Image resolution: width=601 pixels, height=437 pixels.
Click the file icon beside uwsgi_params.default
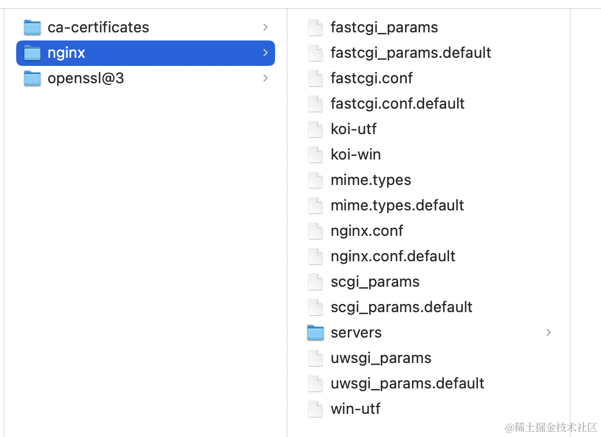[x=316, y=383]
